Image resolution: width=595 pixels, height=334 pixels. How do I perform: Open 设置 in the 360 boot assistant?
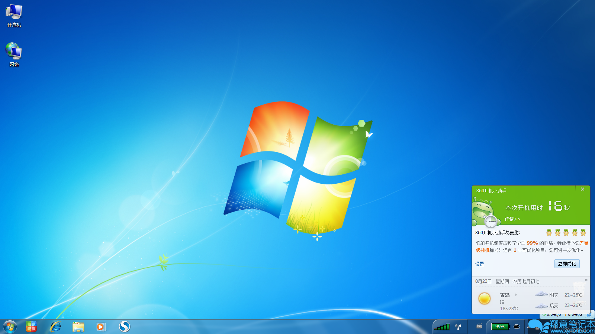[x=479, y=264]
